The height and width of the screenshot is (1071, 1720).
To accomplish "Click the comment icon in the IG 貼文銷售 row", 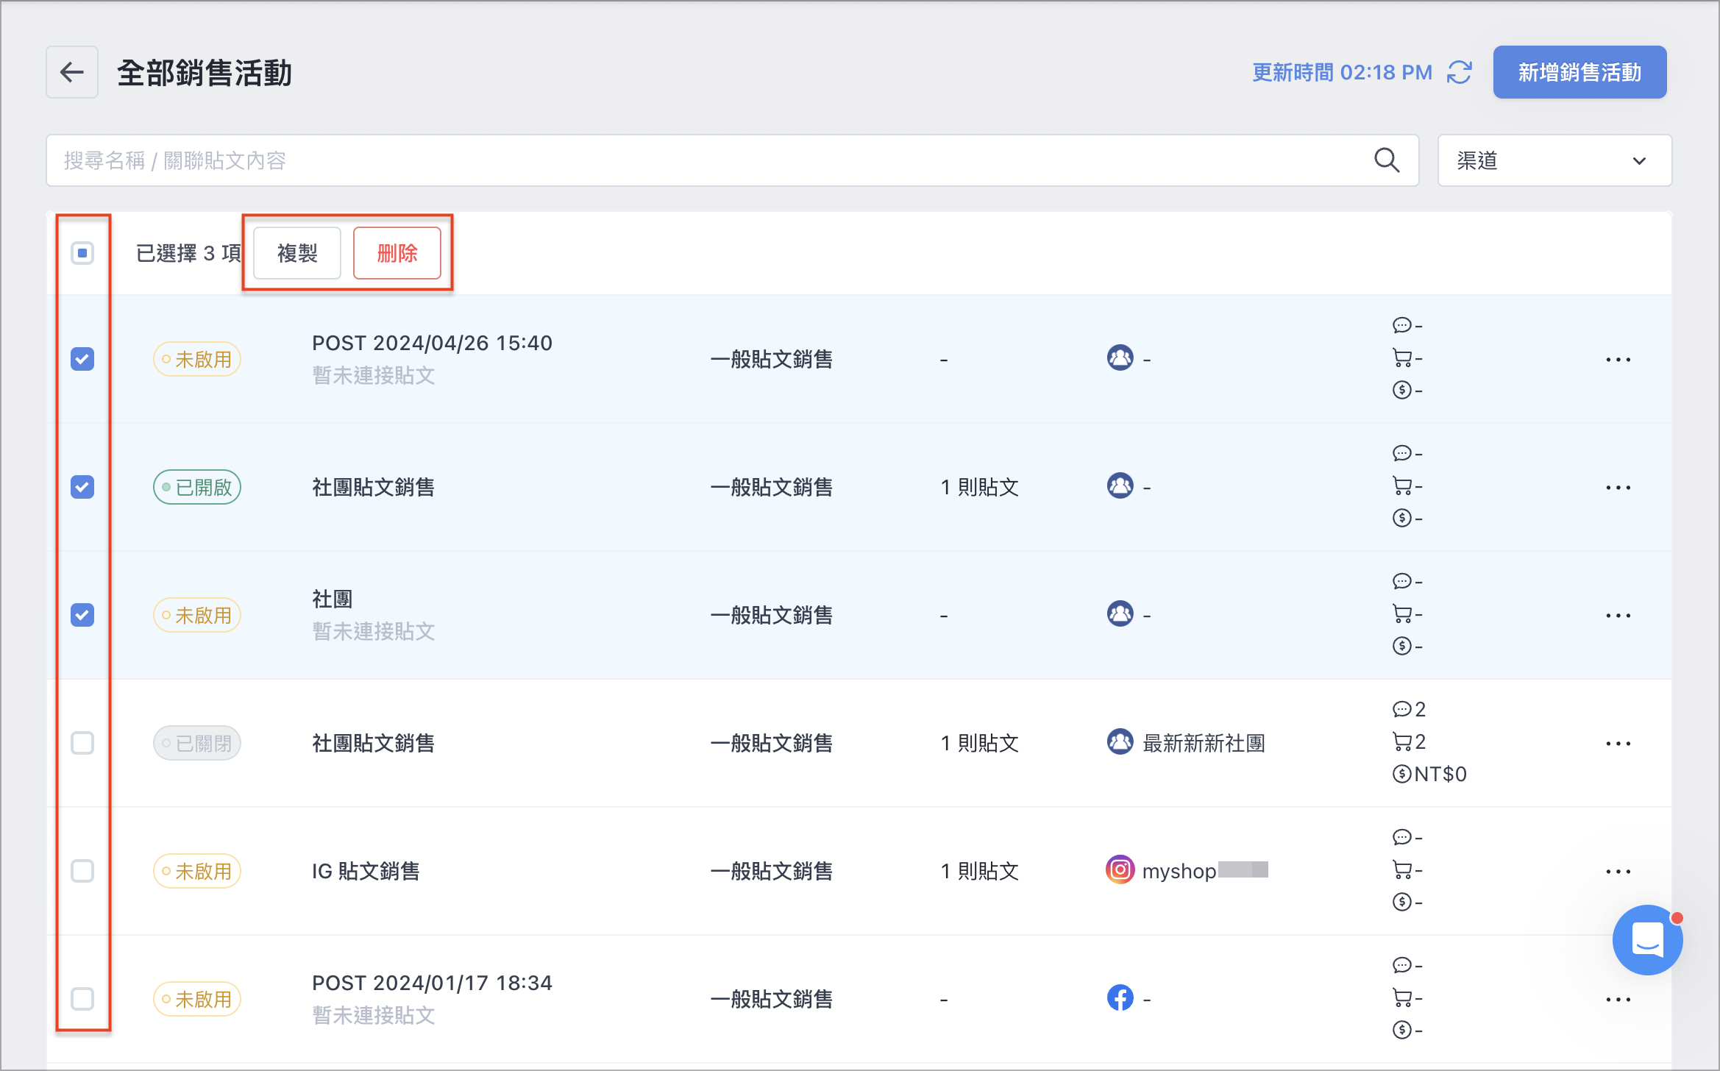I will (1401, 837).
